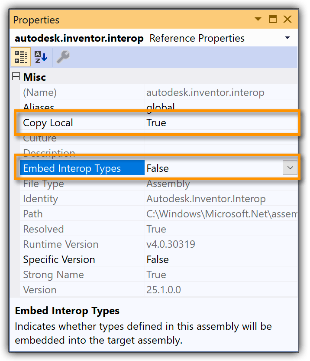310x361 pixels.
Task: Click the Embed Interop Types value field
Action: click(195, 167)
